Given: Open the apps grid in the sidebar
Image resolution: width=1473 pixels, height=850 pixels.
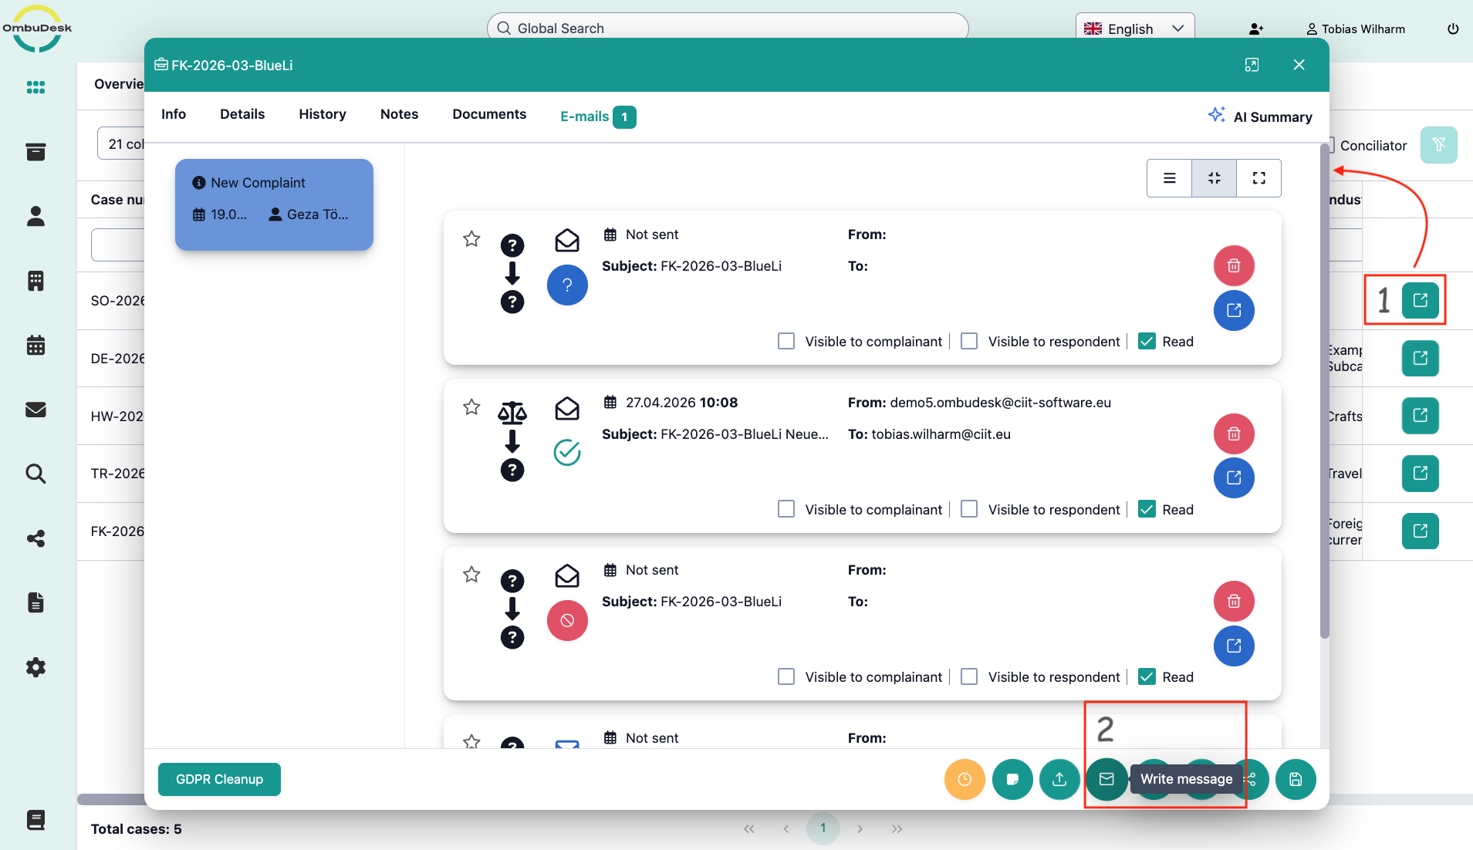Looking at the screenshot, I should coord(35,87).
